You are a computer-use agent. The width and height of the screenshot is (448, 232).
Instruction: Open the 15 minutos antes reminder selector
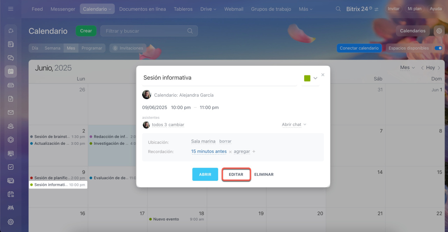point(209,151)
